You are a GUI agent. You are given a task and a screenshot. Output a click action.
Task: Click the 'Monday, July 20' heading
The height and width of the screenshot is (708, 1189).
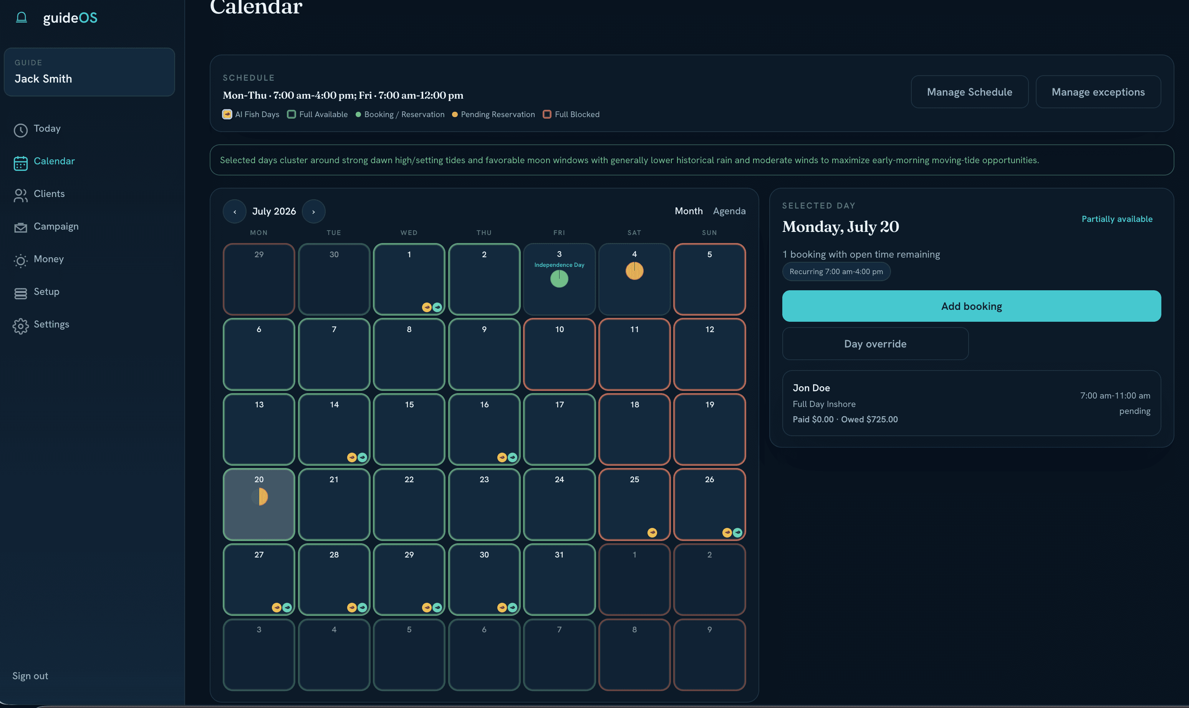(840, 227)
